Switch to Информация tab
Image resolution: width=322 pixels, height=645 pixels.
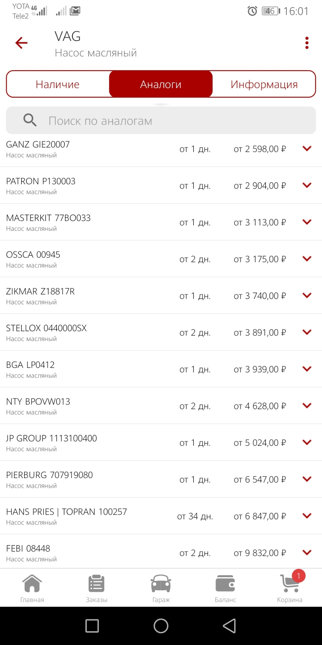tap(264, 84)
